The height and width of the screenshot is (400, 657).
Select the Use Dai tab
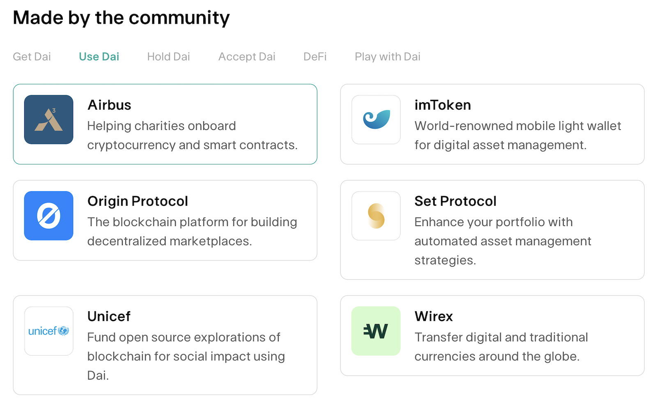click(99, 57)
